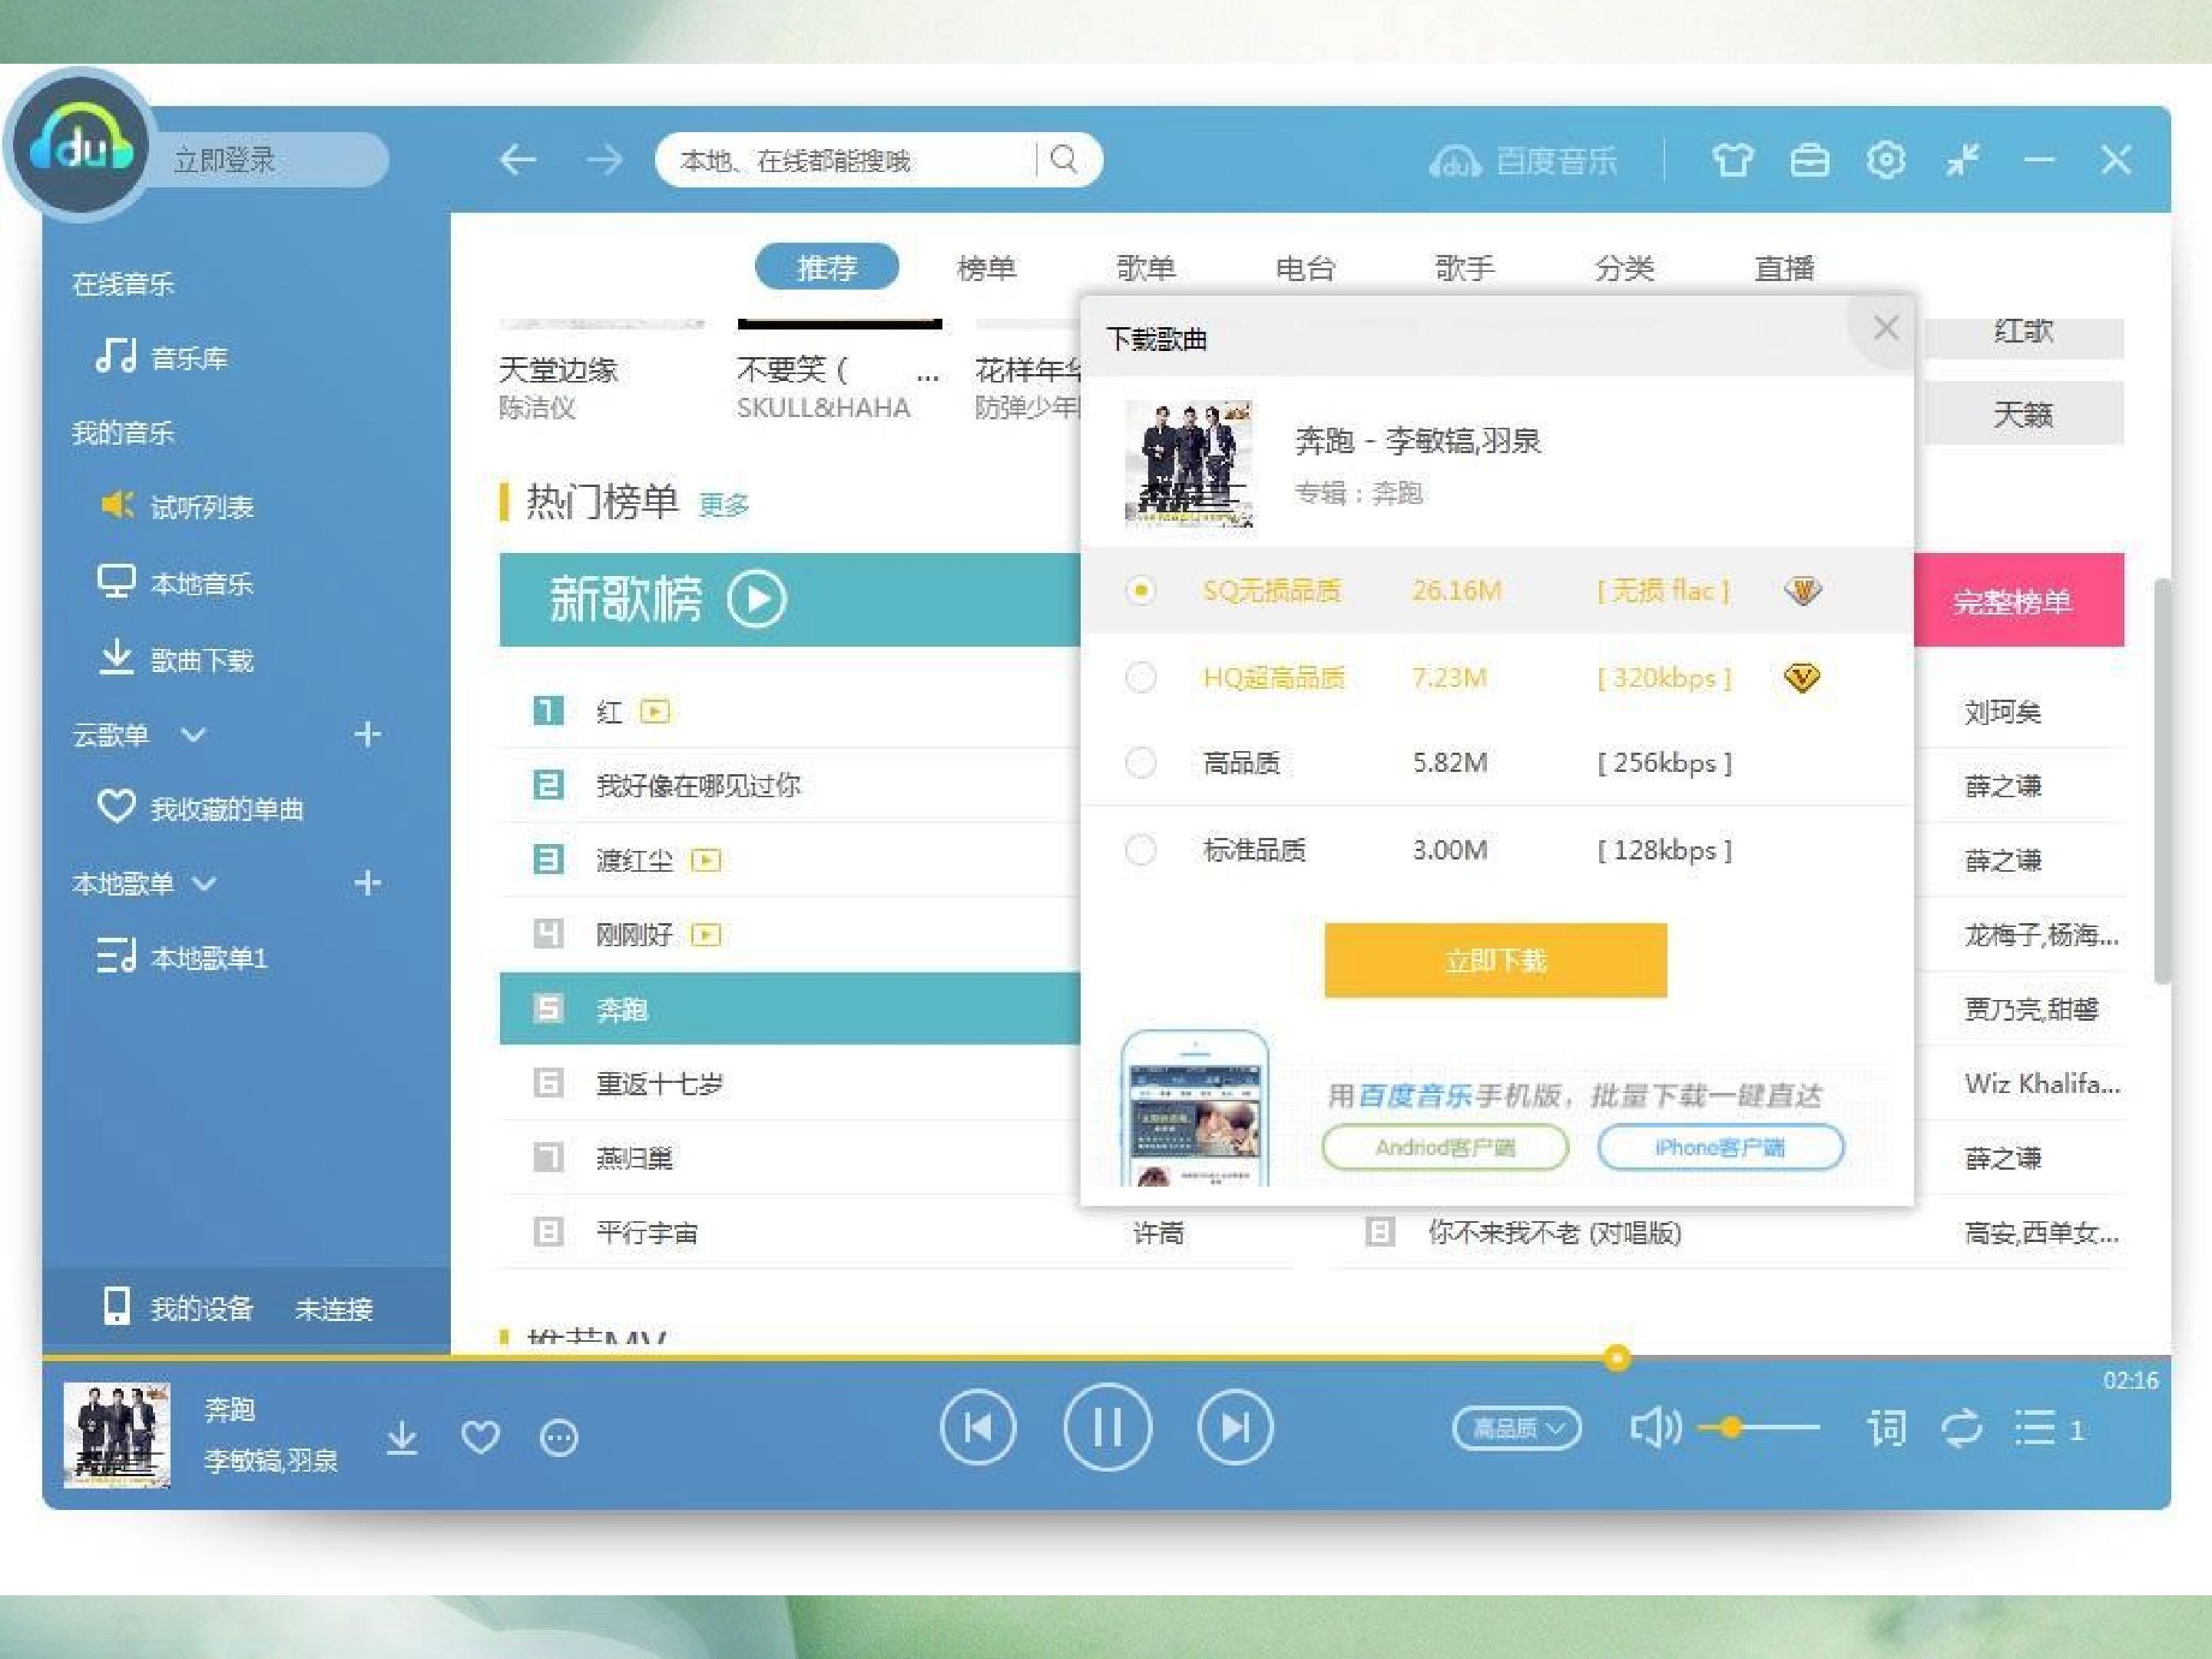Go back with the left arrow

[517, 159]
